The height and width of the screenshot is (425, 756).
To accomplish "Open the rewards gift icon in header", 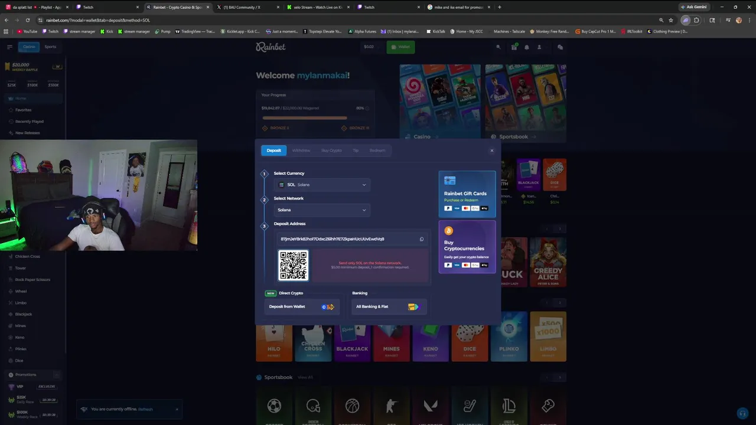I will 514,47.
